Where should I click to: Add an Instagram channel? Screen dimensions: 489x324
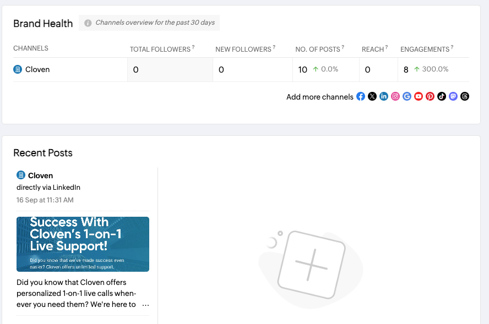click(395, 96)
